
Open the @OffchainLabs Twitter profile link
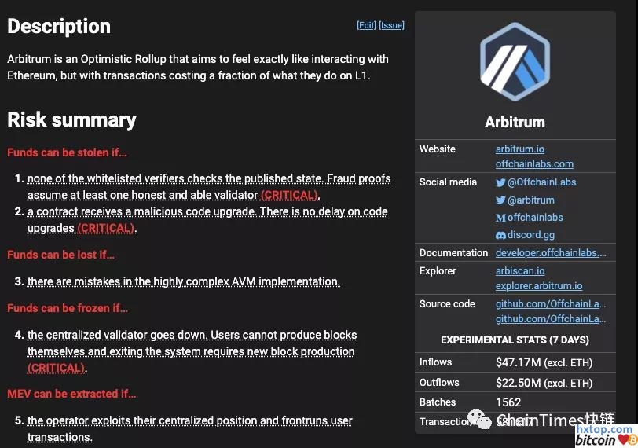541,182
